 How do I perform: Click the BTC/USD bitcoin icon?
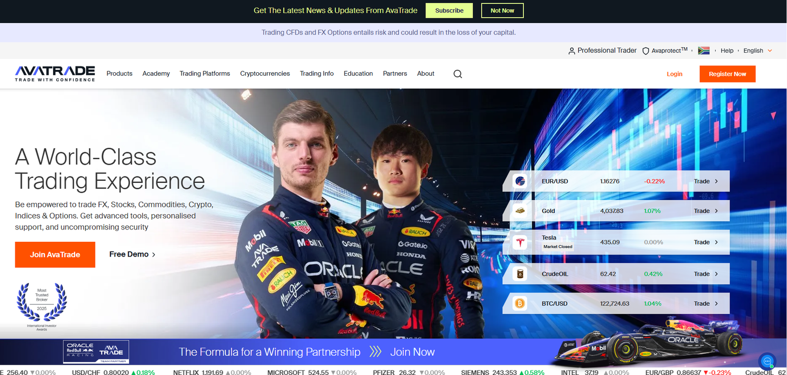click(519, 304)
